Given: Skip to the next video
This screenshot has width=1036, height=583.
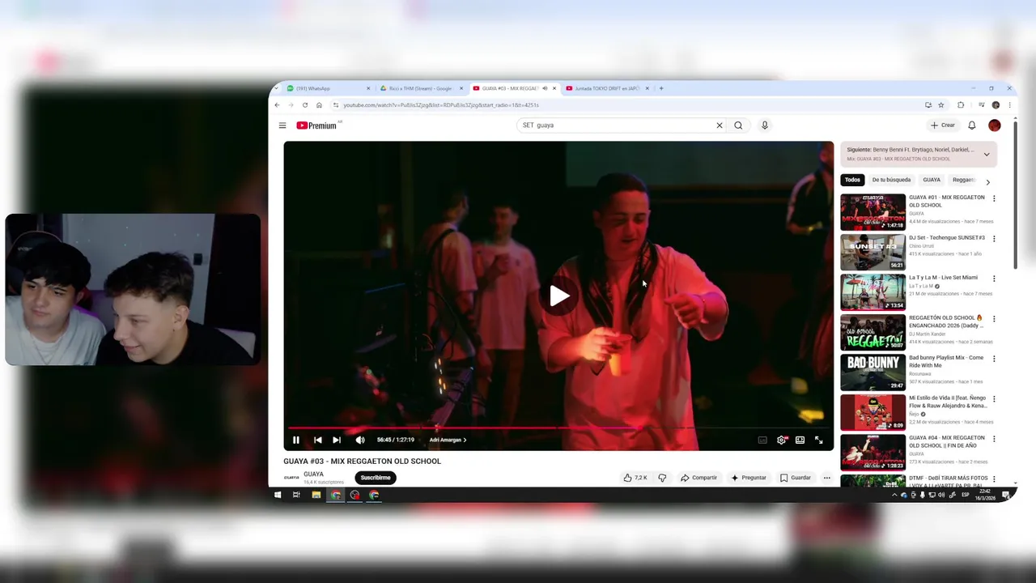Looking at the screenshot, I should pos(337,440).
